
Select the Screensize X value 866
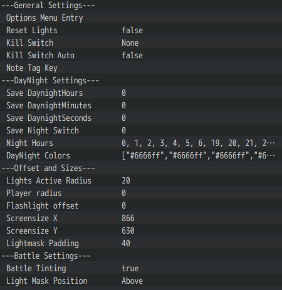pos(128,219)
